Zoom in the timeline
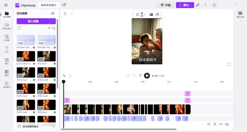This screenshot has width=247, height=132. click(215, 124)
